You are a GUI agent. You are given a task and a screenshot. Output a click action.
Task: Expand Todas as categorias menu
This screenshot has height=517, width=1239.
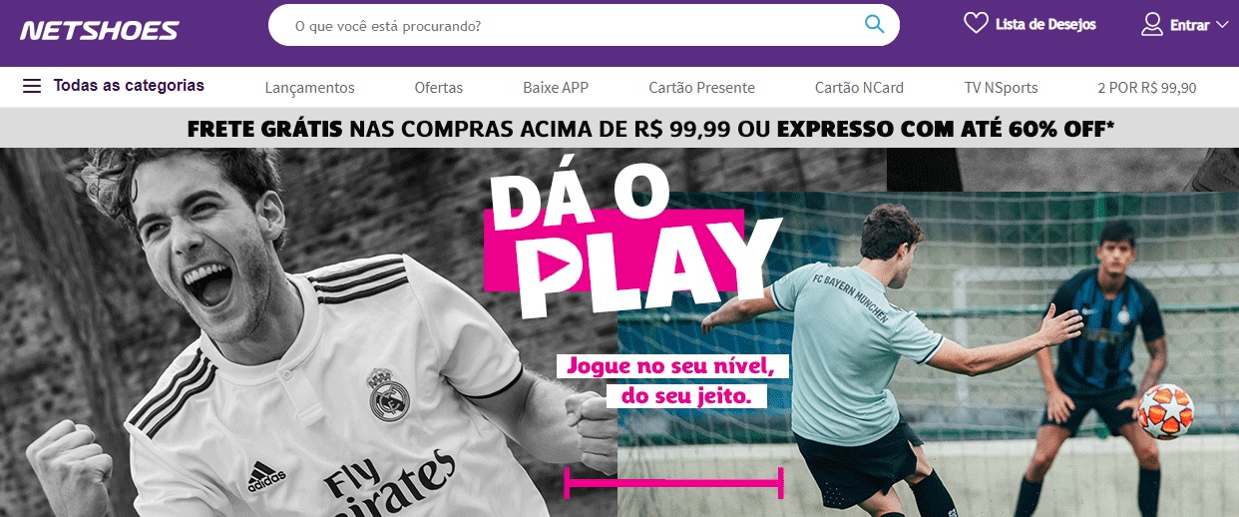click(x=129, y=86)
